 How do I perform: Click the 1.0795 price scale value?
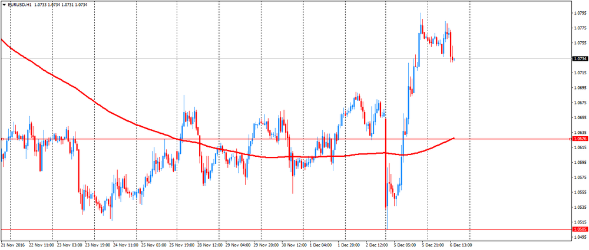click(x=579, y=13)
